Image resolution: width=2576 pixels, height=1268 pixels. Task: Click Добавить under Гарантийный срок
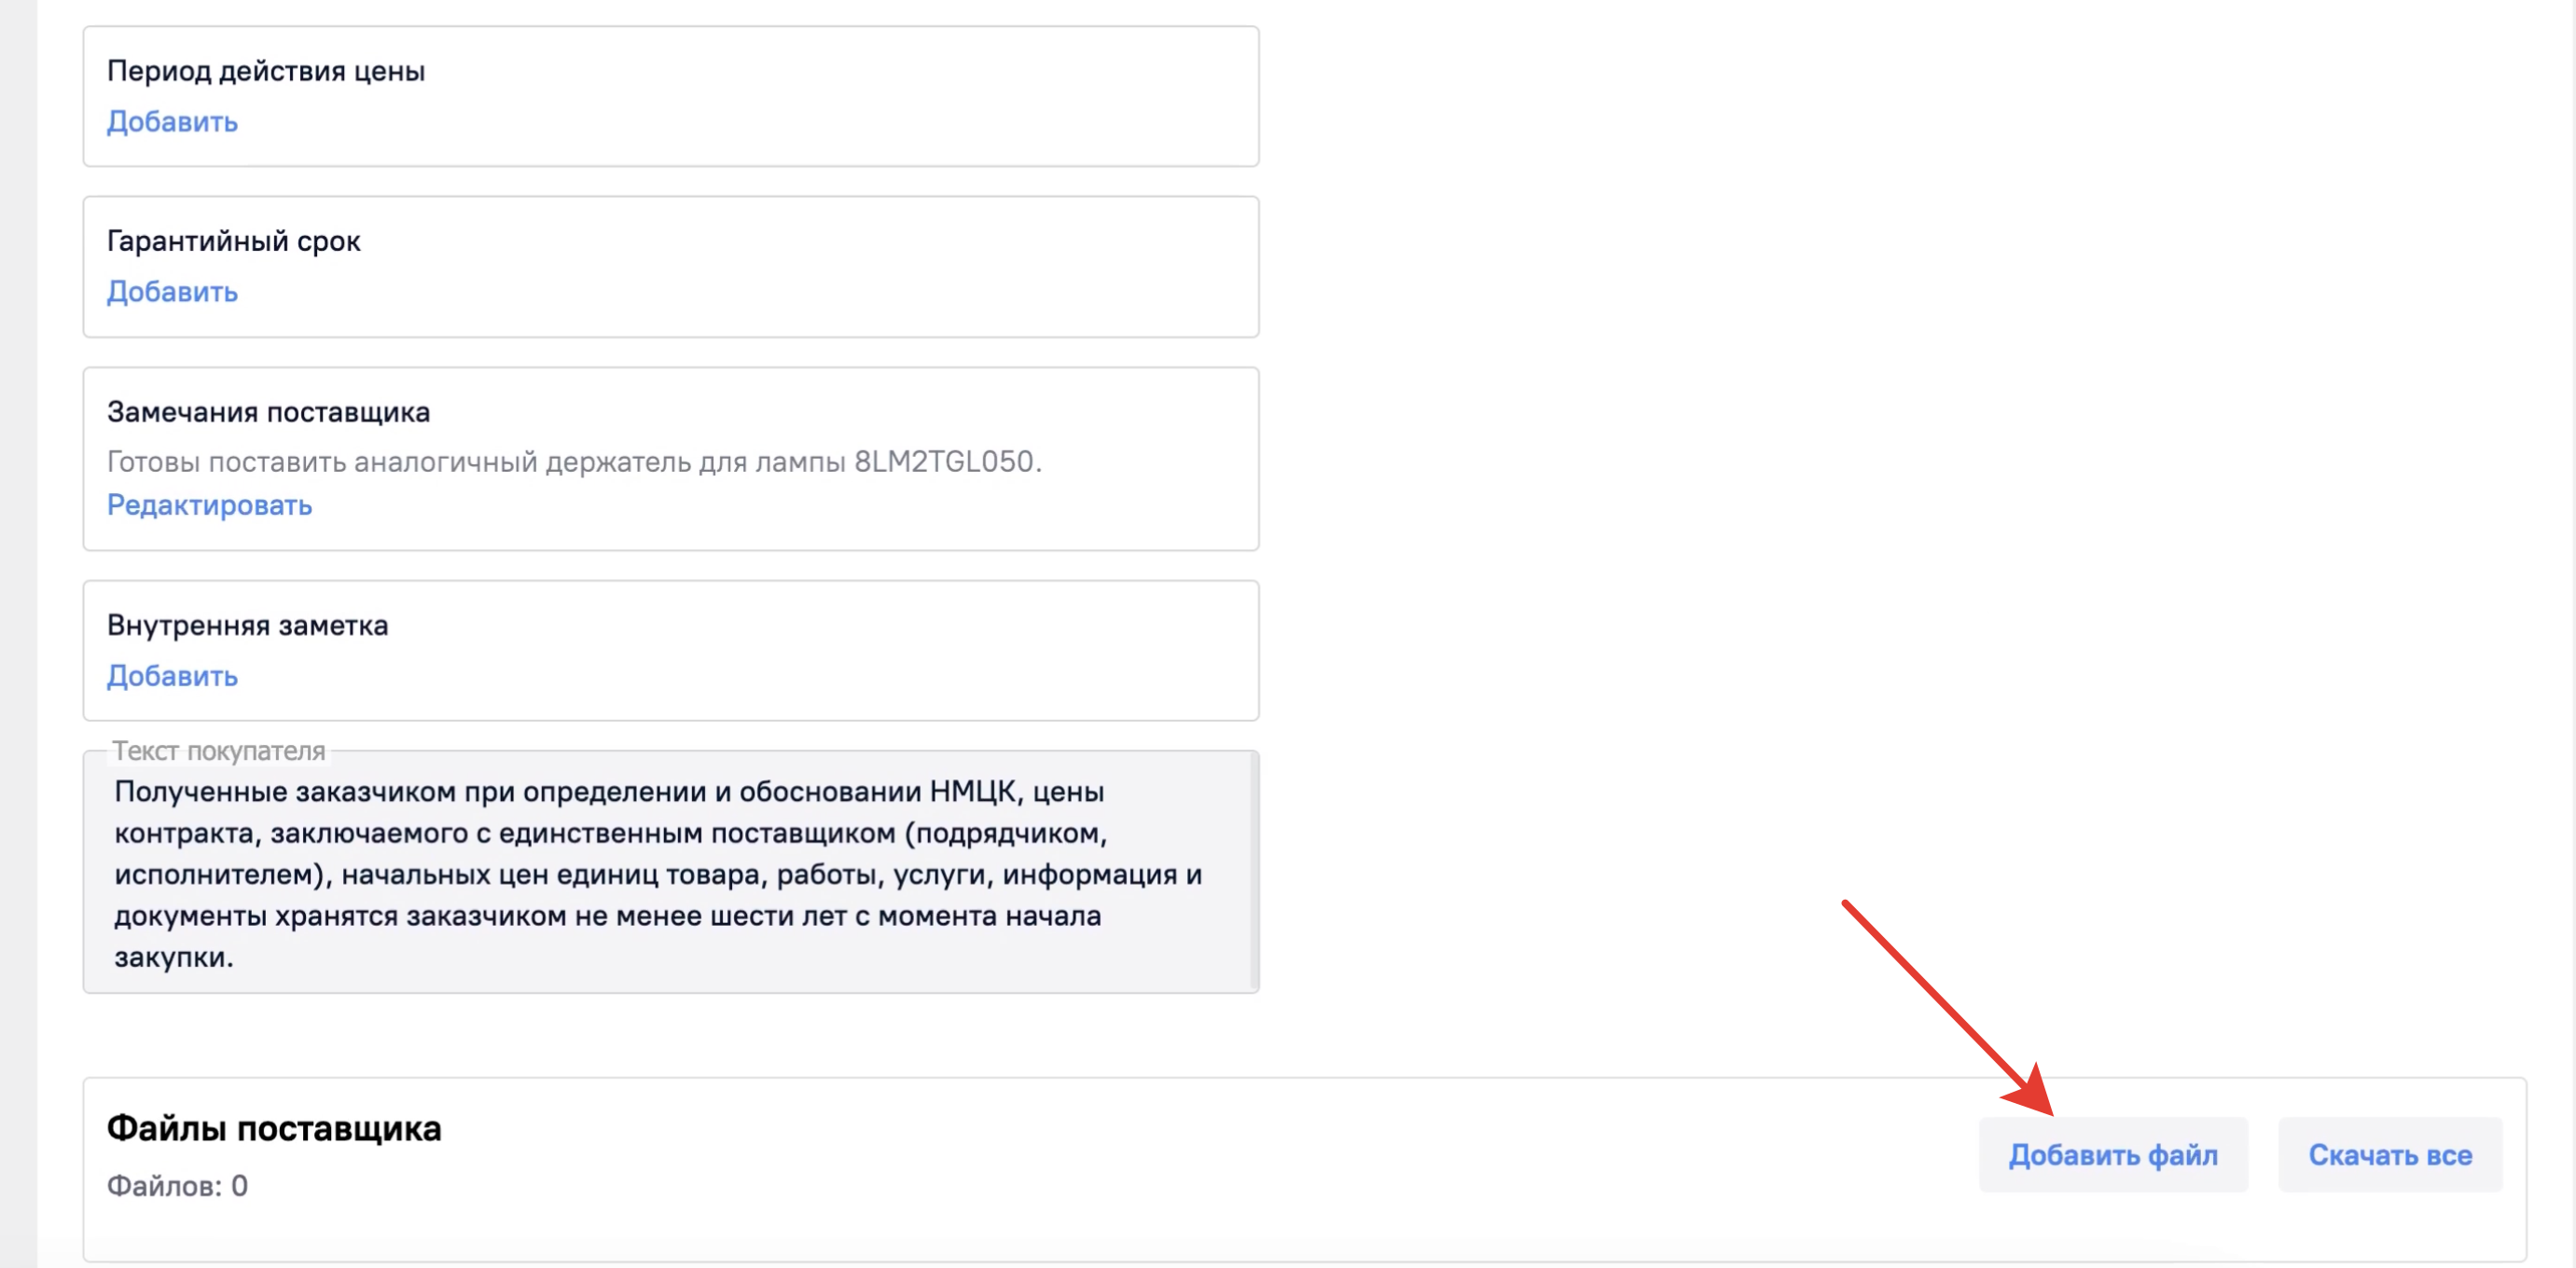(x=172, y=292)
